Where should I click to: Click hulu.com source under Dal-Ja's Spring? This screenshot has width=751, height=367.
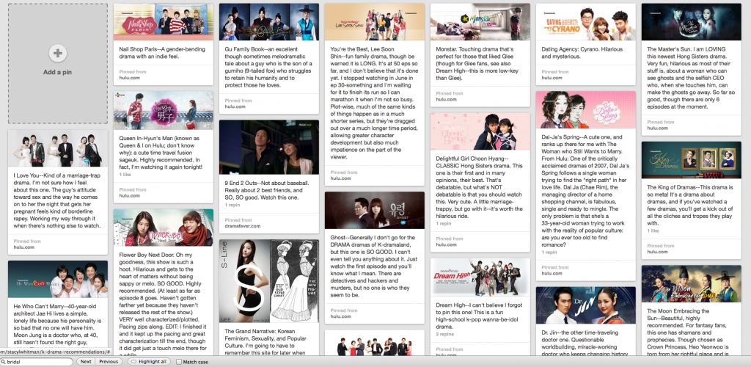point(552,273)
